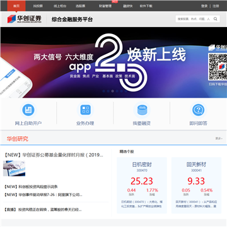
Task: Click the 网上自助开户 label
Action: tap(28, 123)
